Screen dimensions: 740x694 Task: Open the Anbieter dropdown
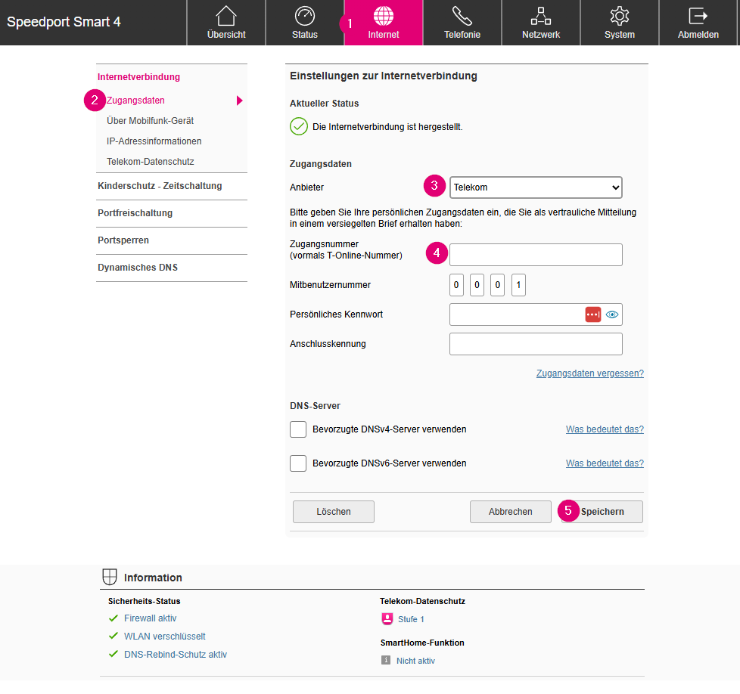point(536,187)
